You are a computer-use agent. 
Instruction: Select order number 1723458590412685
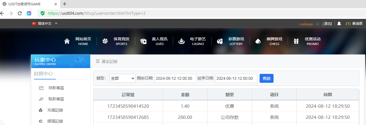(128, 117)
